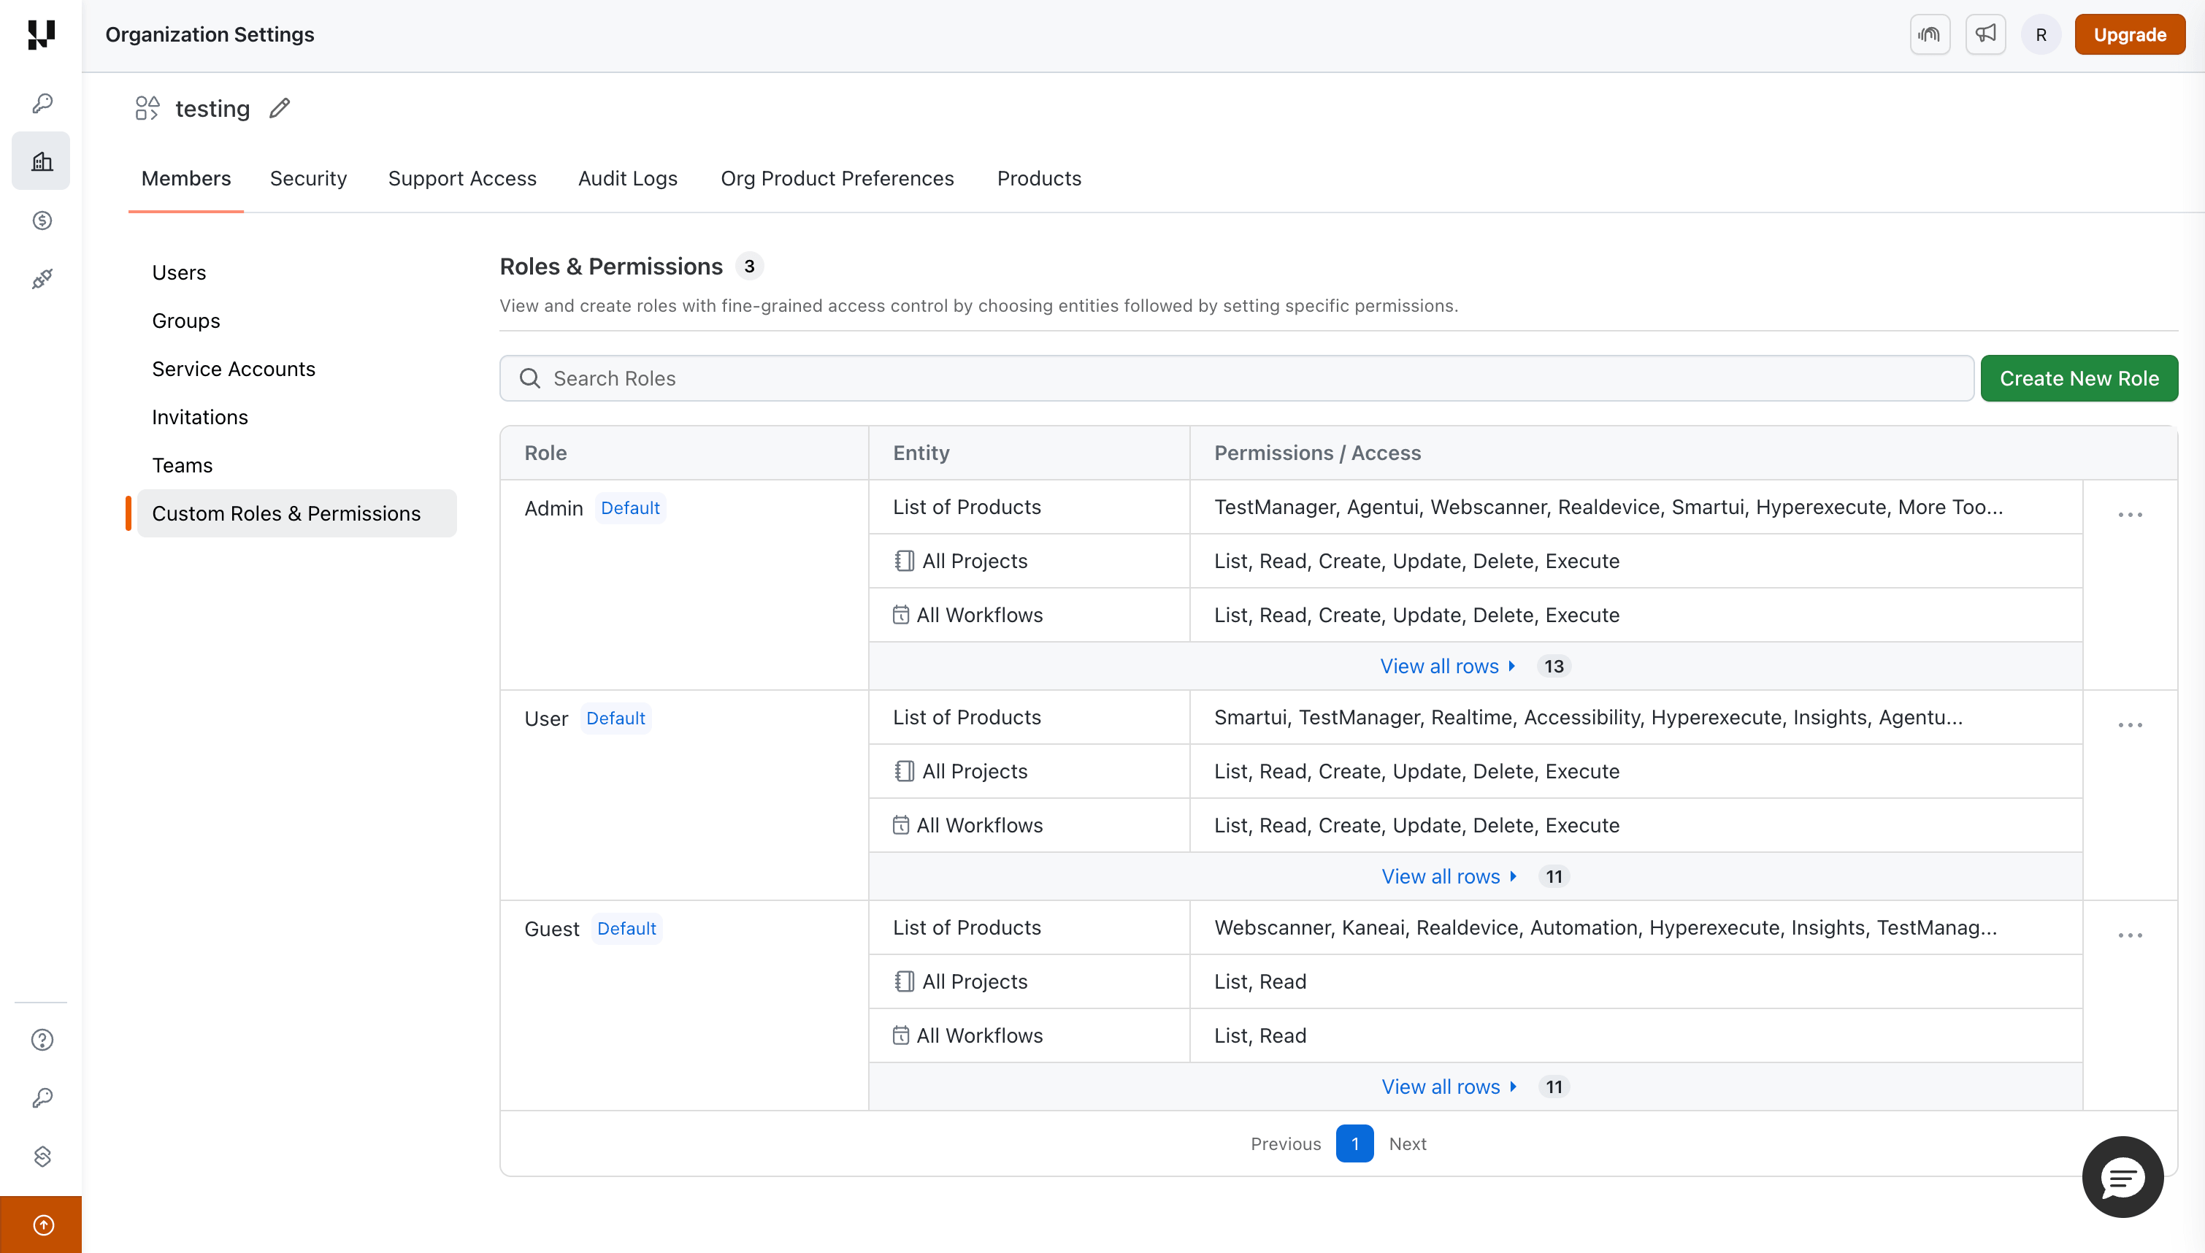The height and width of the screenshot is (1253, 2205).
Task: Open three-dot menu for Guest role
Action: pos(2129,935)
